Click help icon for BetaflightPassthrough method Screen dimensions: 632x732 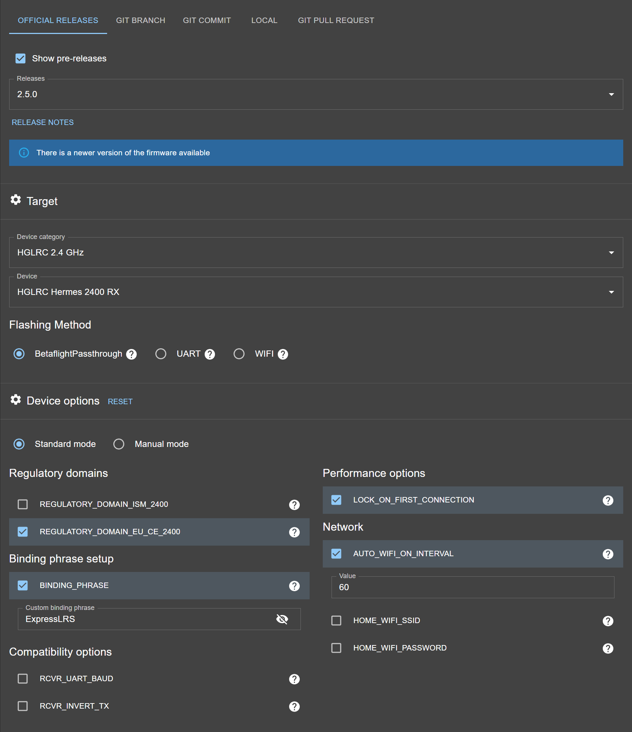[x=131, y=354]
